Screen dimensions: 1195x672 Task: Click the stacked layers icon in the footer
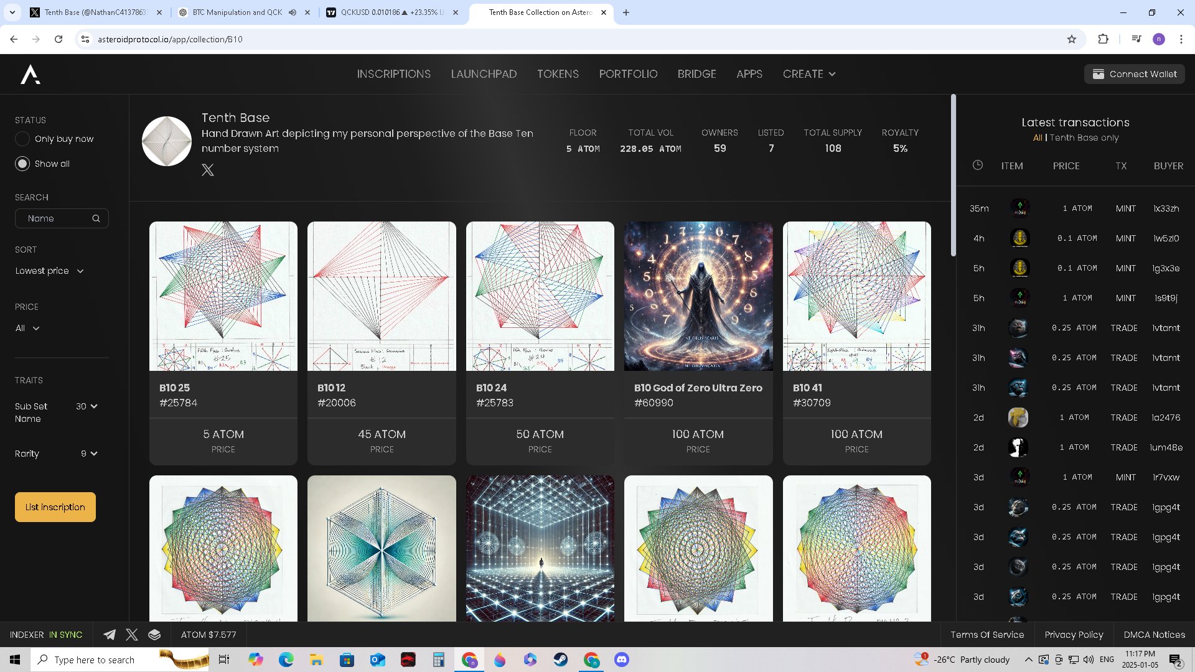(x=154, y=635)
